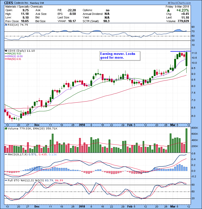Click the Nasdaq GM exchange label
Image resolution: width=202 pixels, height=209 pixels.
pyautogui.click(x=37, y=3)
